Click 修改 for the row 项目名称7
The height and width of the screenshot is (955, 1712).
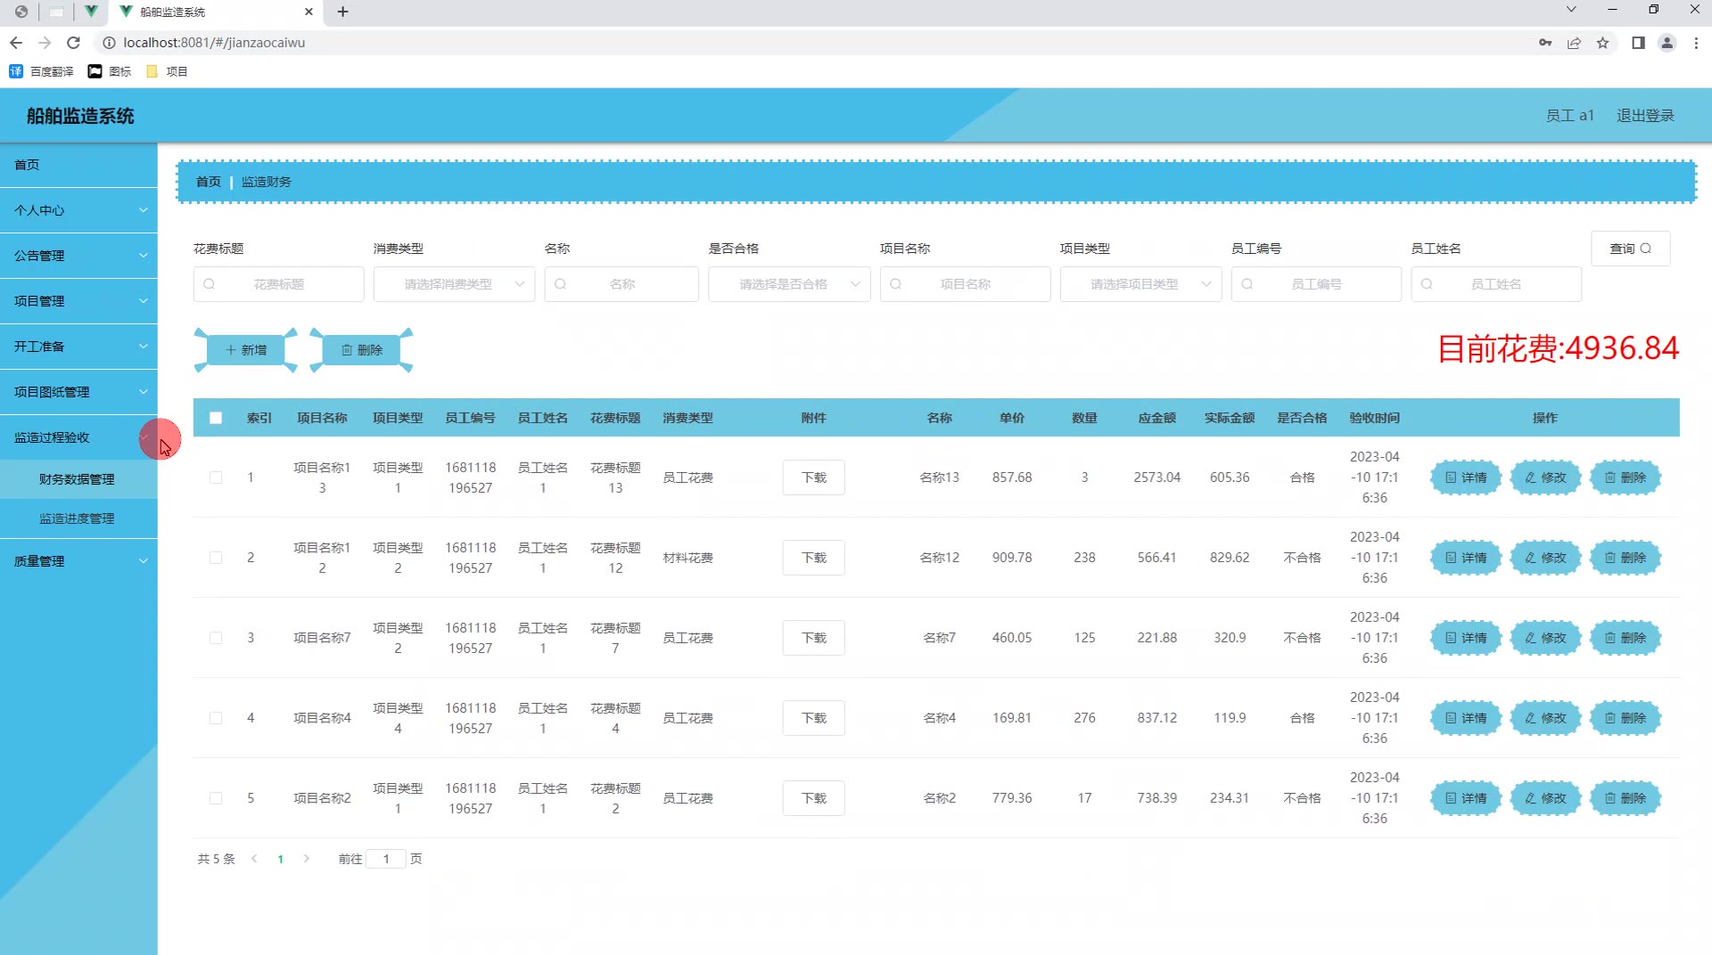coord(1545,638)
